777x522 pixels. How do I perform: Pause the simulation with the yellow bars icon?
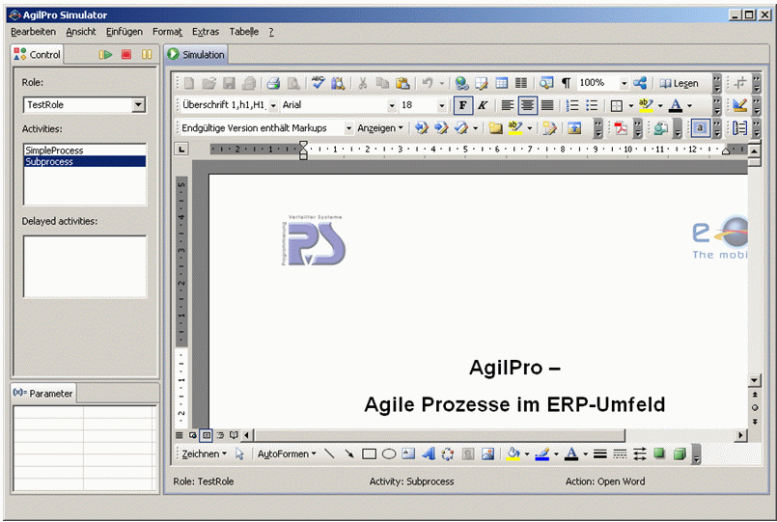[147, 54]
